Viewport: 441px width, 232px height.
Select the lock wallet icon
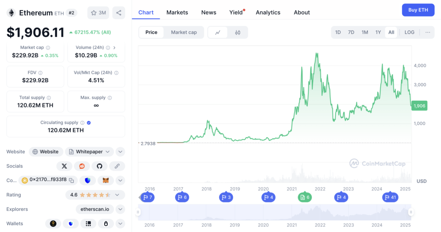(x=106, y=223)
